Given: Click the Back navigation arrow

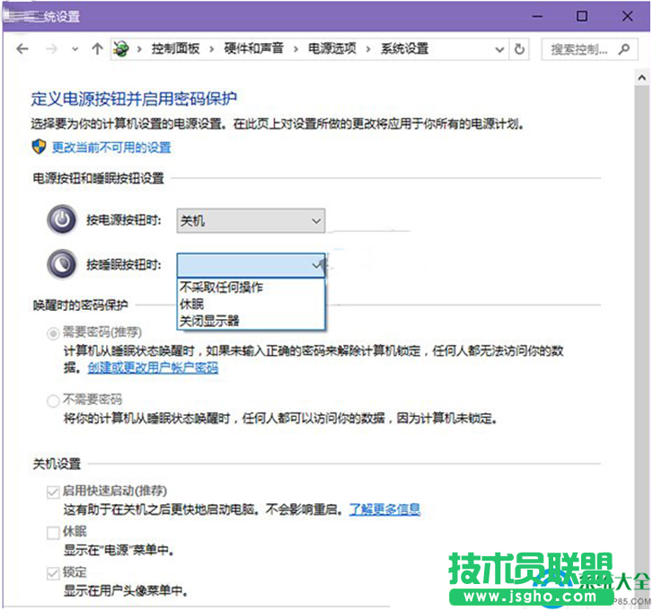Looking at the screenshot, I should (x=22, y=49).
